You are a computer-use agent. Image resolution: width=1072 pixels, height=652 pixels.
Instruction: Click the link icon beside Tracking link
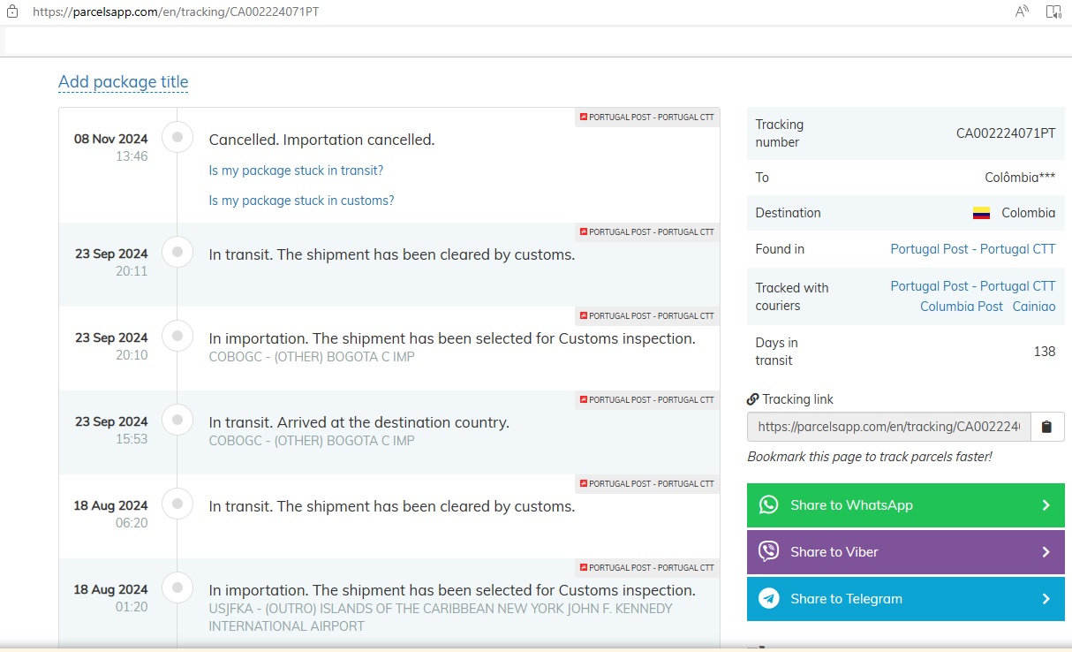tap(753, 399)
